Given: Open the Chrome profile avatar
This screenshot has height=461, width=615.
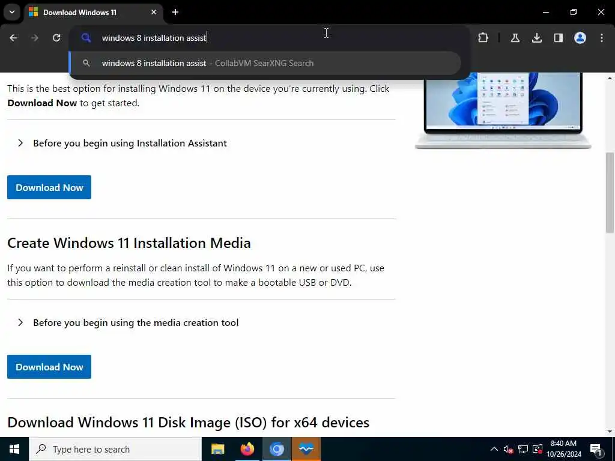Looking at the screenshot, I should click(x=580, y=38).
